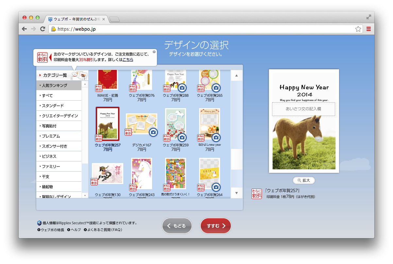Open すべて category
The image size is (393, 264).
click(59, 95)
